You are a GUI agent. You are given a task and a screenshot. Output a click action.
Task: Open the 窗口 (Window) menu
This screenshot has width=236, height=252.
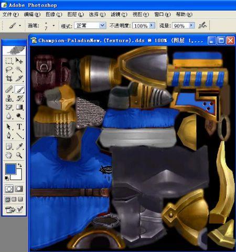[x=162, y=14]
